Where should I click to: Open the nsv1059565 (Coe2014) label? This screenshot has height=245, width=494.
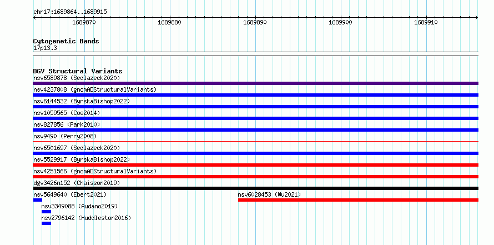[x=67, y=113]
